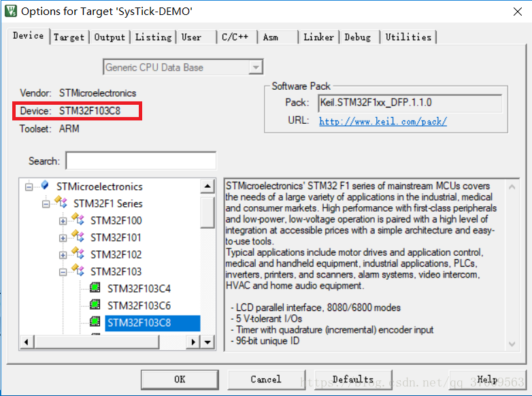Click the STM32F103 subfamily icon
The height and width of the screenshot is (396, 532).
pos(78,270)
